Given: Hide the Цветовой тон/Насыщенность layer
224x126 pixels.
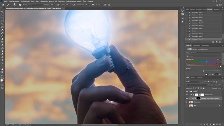Looking at the screenshot, I should [x=187, y=98].
